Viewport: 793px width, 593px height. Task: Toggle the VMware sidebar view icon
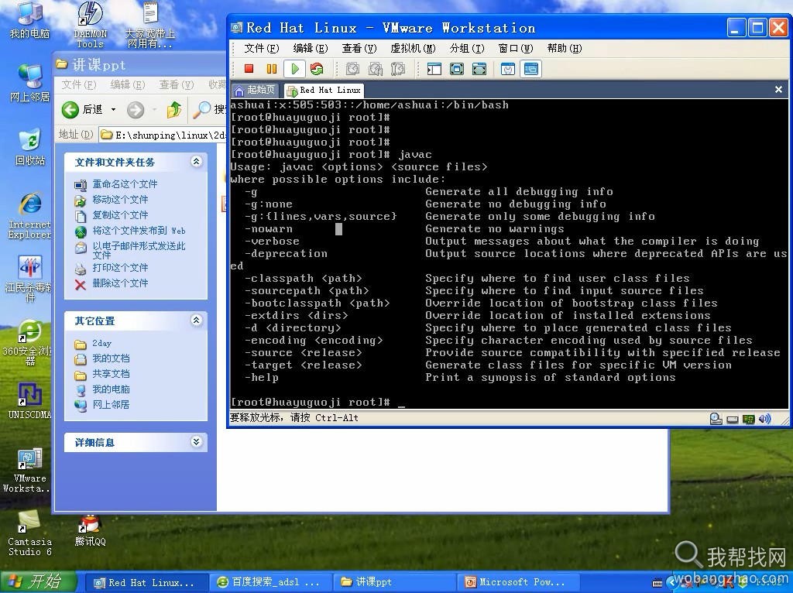tap(434, 69)
